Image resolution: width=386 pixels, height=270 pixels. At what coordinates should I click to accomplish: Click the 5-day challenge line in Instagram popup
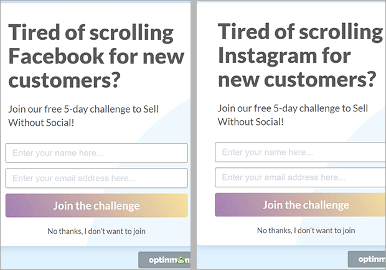click(x=293, y=108)
